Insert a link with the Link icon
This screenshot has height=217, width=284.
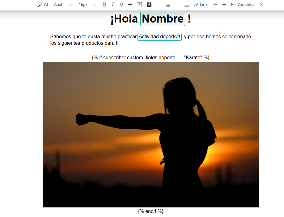(x=201, y=5)
